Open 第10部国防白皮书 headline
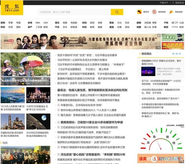185x164 pixels. 89,95
